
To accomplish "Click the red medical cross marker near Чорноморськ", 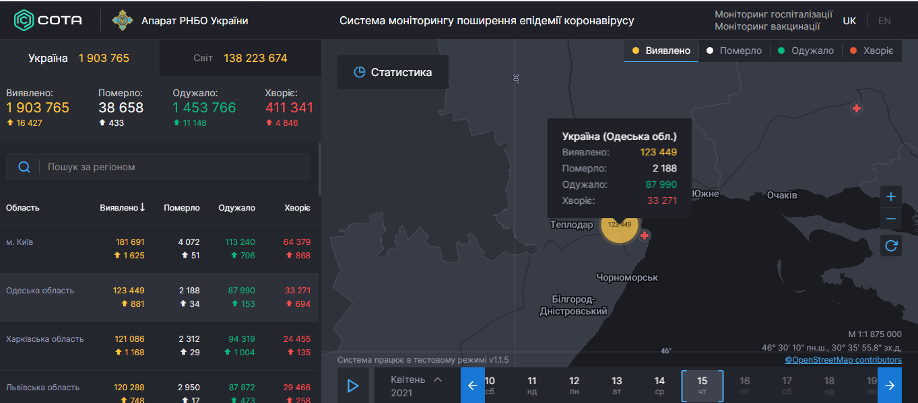I will tap(645, 236).
